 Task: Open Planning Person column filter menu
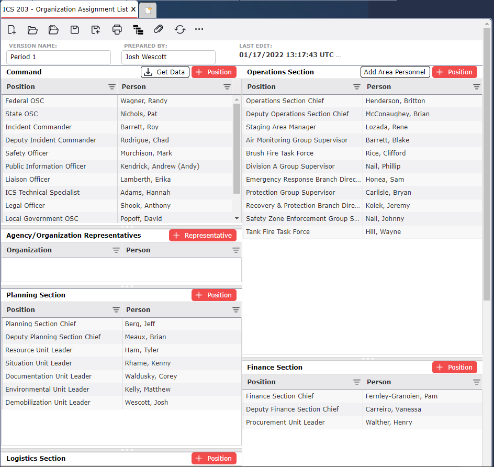pos(235,310)
